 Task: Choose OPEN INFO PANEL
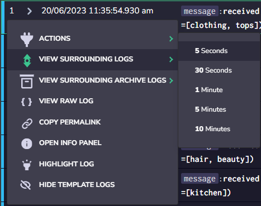coord(92,143)
